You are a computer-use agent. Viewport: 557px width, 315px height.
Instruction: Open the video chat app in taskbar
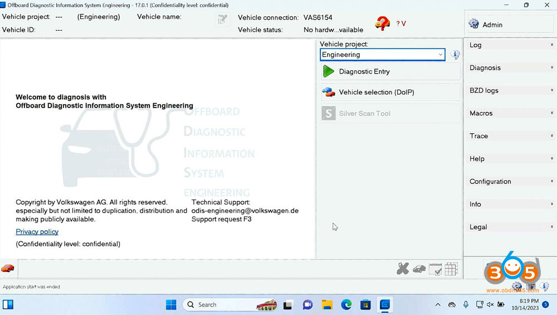tap(307, 305)
